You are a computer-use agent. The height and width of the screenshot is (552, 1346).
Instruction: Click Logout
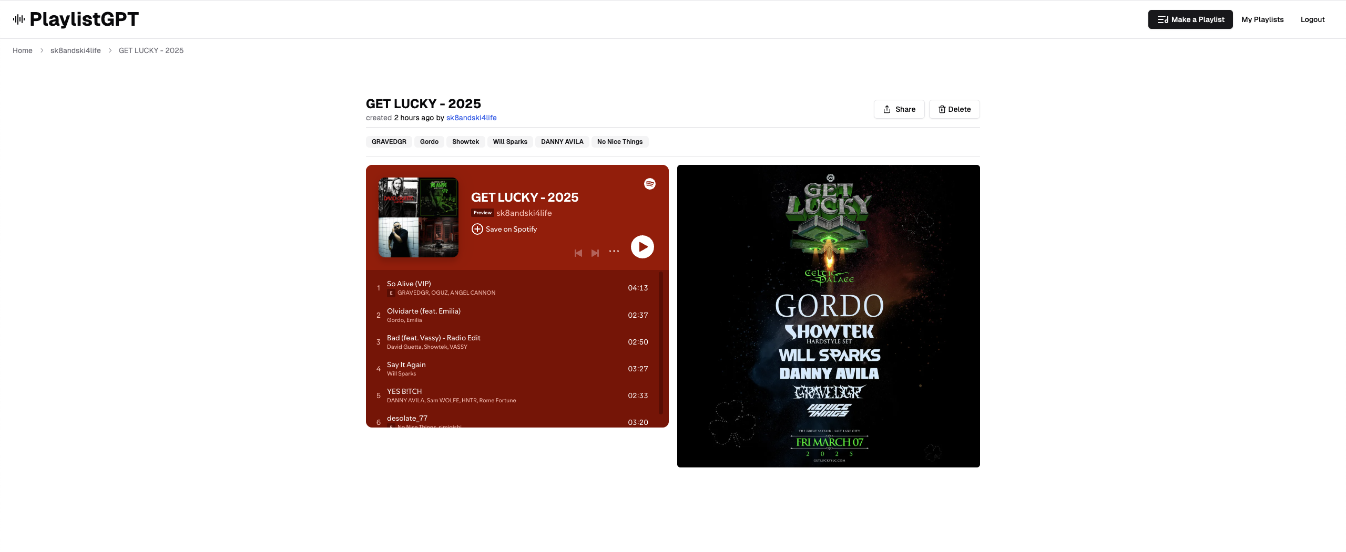coord(1312,19)
